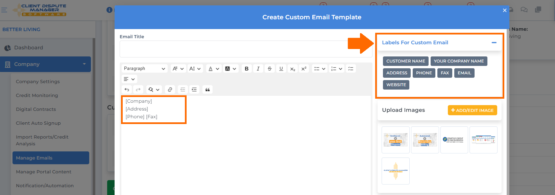Screen dimensions: 555x195
Task: Open Company Settings in the sidebar
Action: pos(38,81)
